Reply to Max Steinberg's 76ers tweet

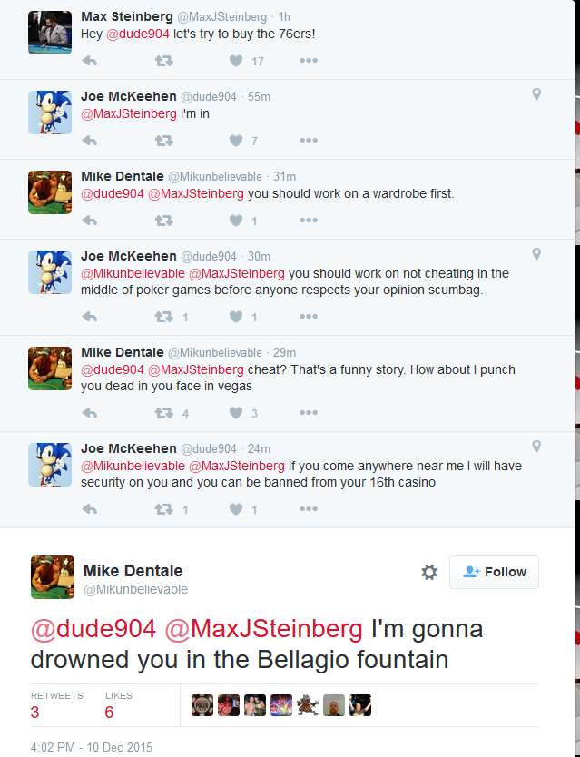[x=89, y=61]
